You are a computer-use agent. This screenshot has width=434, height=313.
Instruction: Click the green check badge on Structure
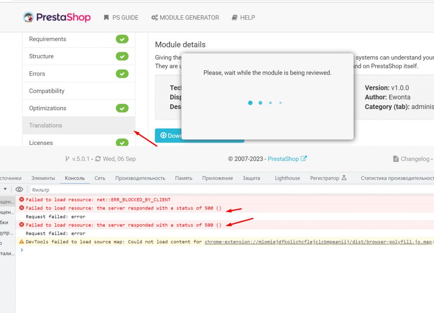click(122, 56)
